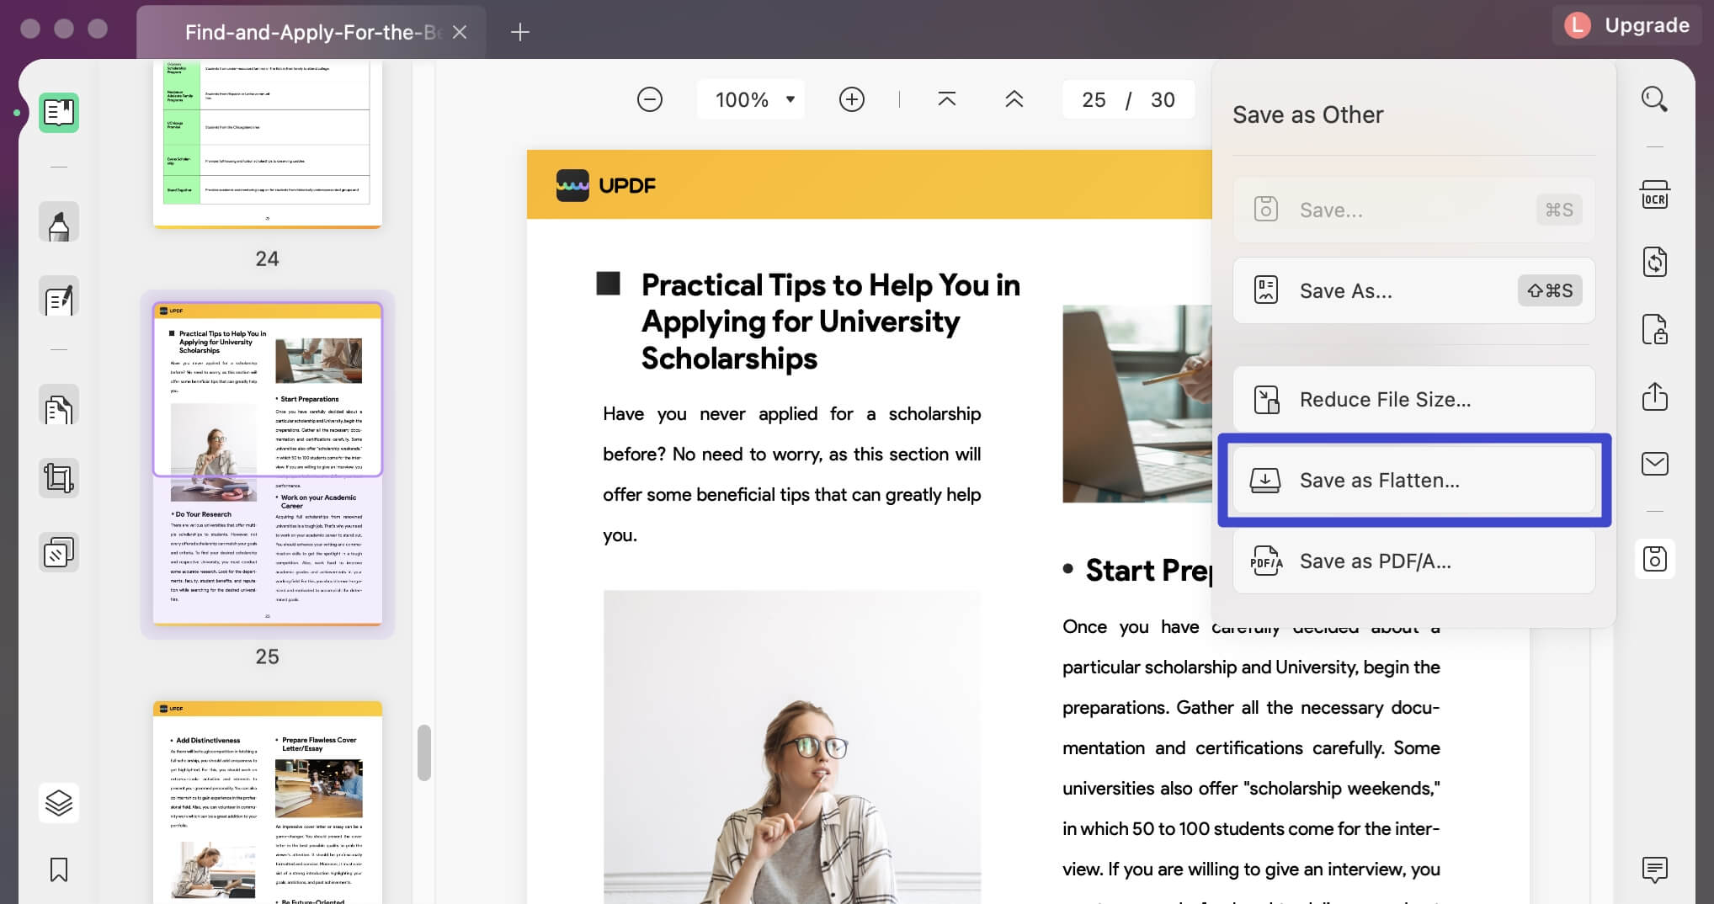Run OCR on the document
The height and width of the screenshot is (904, 1714).
[x=1655, y=194]
